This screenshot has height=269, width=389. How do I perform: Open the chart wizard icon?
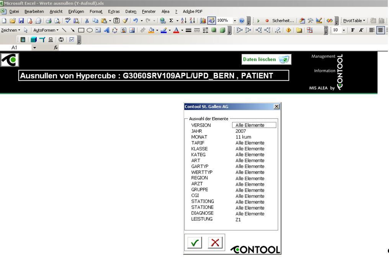[x=203, y=21]
